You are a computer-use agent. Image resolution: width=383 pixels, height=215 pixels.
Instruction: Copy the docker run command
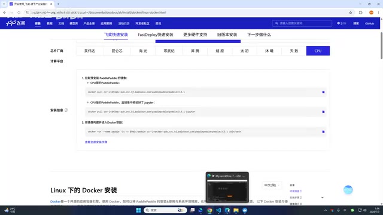(323, 131)
